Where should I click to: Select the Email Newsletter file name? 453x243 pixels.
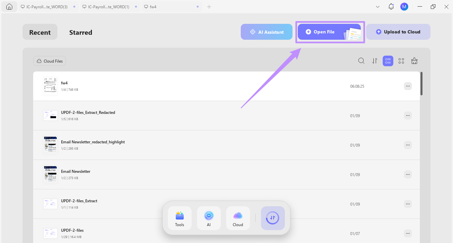click(76, 171)
